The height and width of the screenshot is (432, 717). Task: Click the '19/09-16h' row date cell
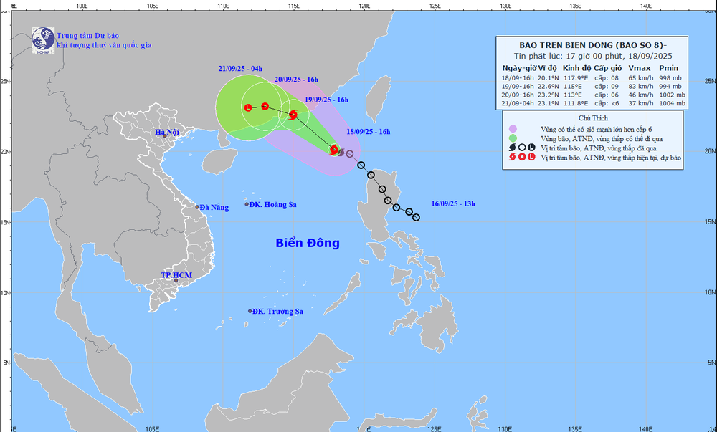click(x=518, y=86)
